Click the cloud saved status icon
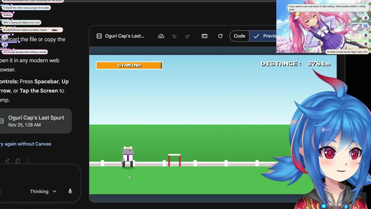The height and width of the screenshot is (209, 371). point(161,36)
